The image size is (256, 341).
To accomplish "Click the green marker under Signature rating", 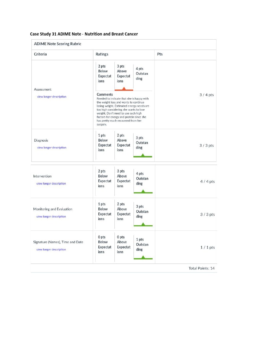I will (143, 257).
